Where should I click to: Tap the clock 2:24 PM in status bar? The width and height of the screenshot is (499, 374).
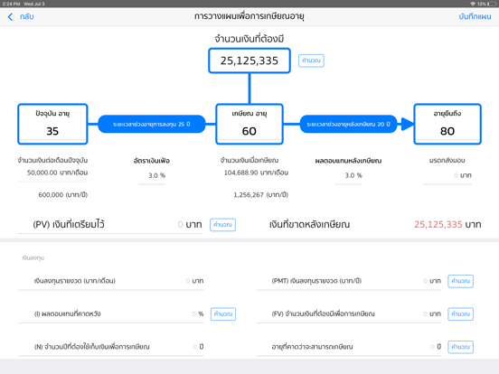[x=11, y=4]
